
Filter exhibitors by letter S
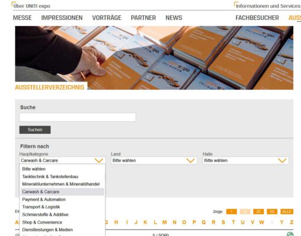tap(223, 222)
